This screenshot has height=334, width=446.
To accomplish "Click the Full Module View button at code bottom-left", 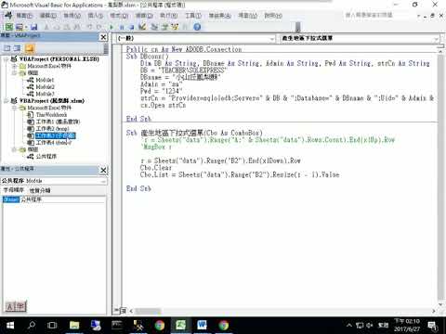I will [x=123, y=311].
